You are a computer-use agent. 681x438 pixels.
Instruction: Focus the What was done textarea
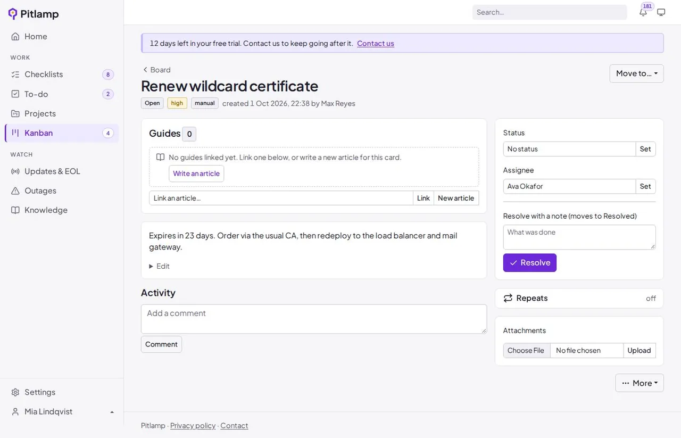pos(579,237)
